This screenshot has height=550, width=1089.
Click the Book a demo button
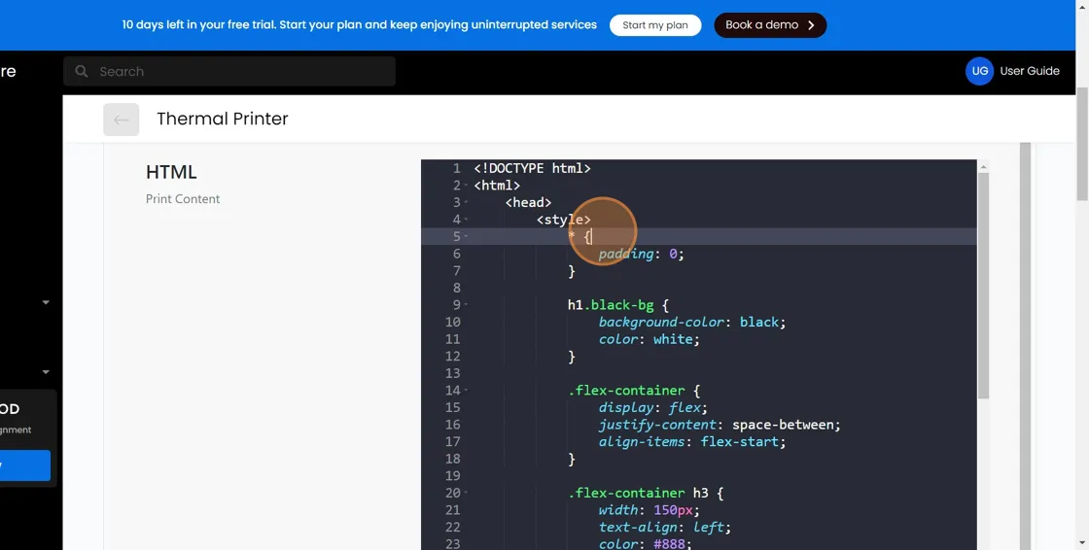[x=769, y=25]
